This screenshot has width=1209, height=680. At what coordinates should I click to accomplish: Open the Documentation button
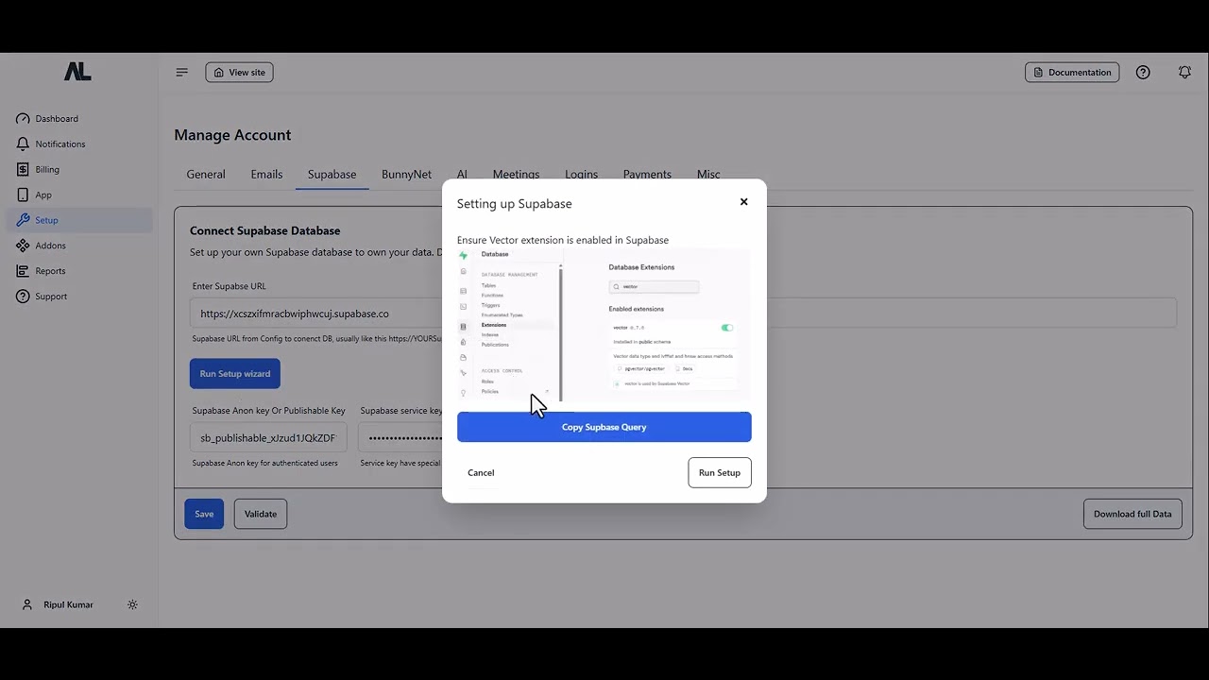[x=1072, y=73]
